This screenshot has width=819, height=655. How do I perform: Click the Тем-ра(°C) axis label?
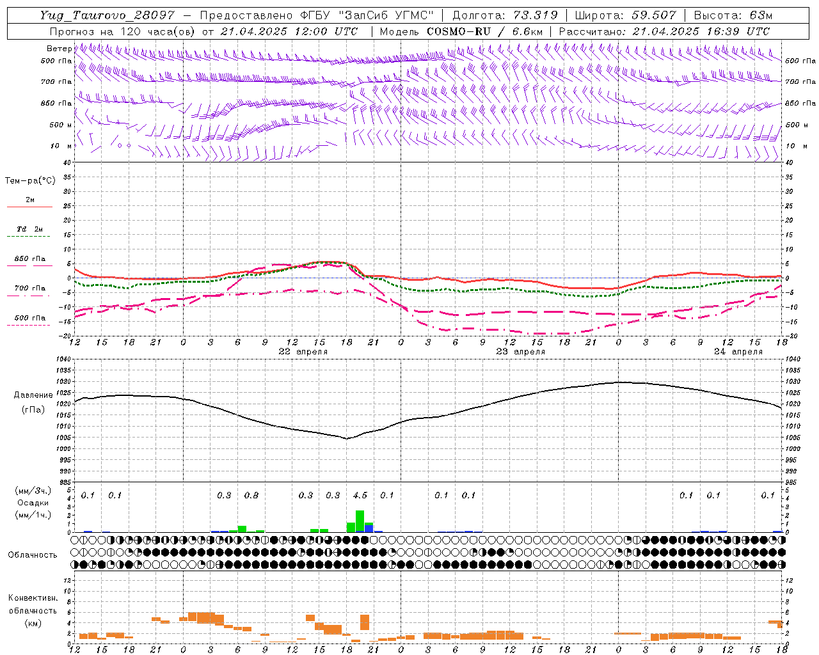[30, 180]
